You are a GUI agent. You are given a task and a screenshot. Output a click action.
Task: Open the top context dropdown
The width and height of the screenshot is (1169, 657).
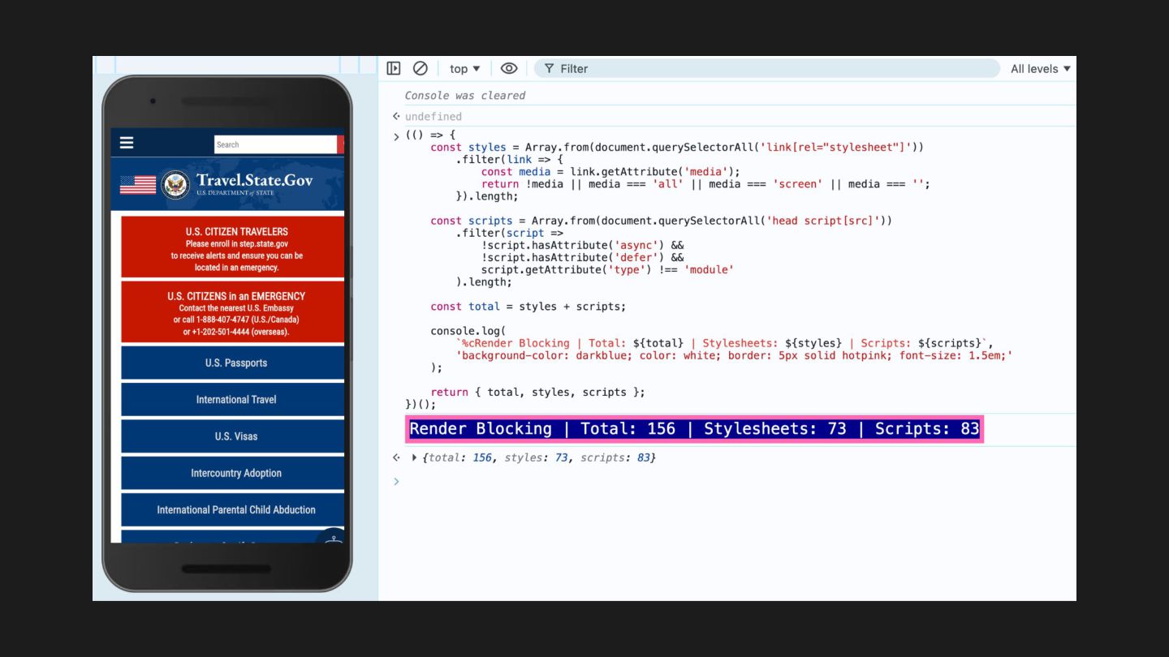(465, 69)
